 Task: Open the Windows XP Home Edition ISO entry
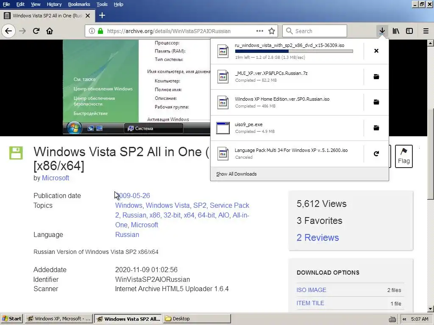click(x=287, y=102)
